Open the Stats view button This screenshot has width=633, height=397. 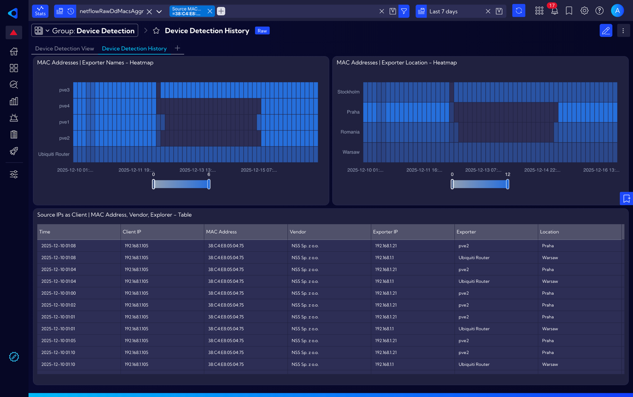coord(40,11)
